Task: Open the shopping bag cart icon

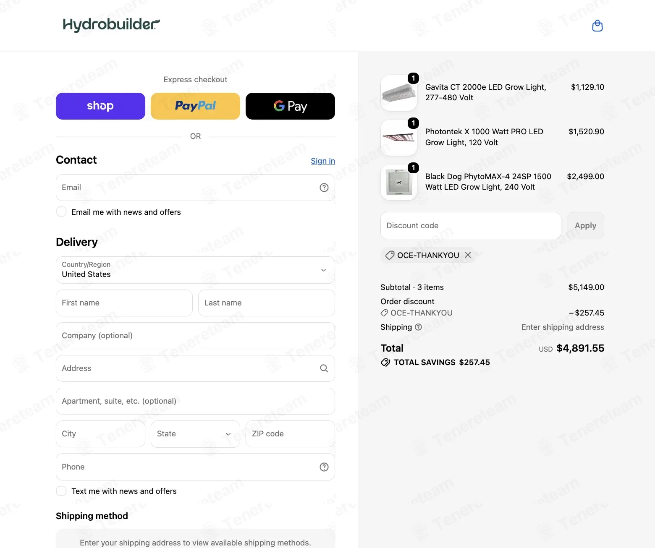Action: coord(597,26)
